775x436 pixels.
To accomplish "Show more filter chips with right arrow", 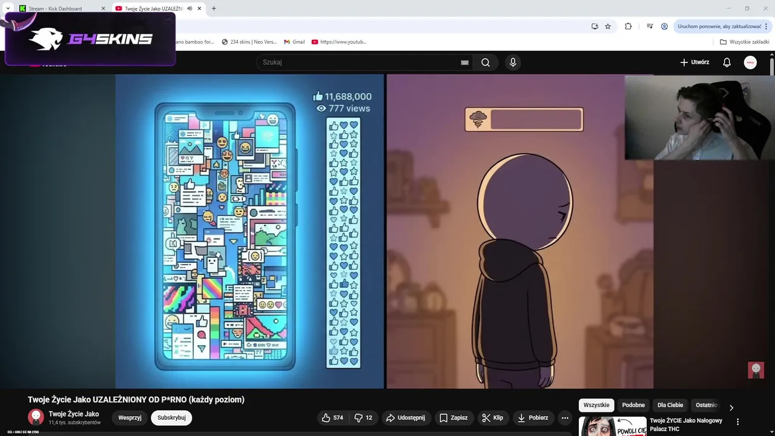I will tap(731, 408).
